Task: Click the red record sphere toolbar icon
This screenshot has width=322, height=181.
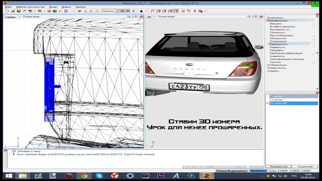Action: tap(49, 11)
